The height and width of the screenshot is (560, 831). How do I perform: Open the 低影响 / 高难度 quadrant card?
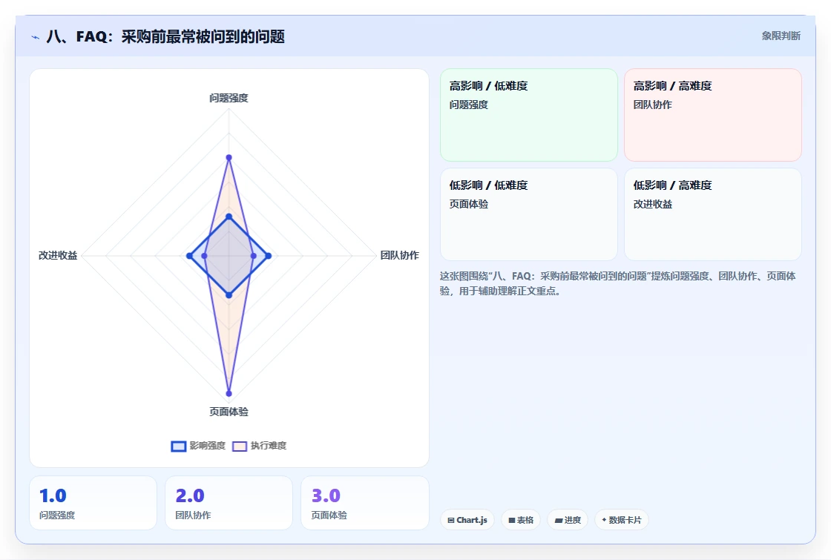click(713, 214)
